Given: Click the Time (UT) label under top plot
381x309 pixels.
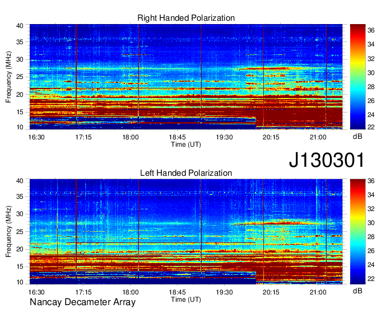Looking at the screenshot, I should 186,144.
